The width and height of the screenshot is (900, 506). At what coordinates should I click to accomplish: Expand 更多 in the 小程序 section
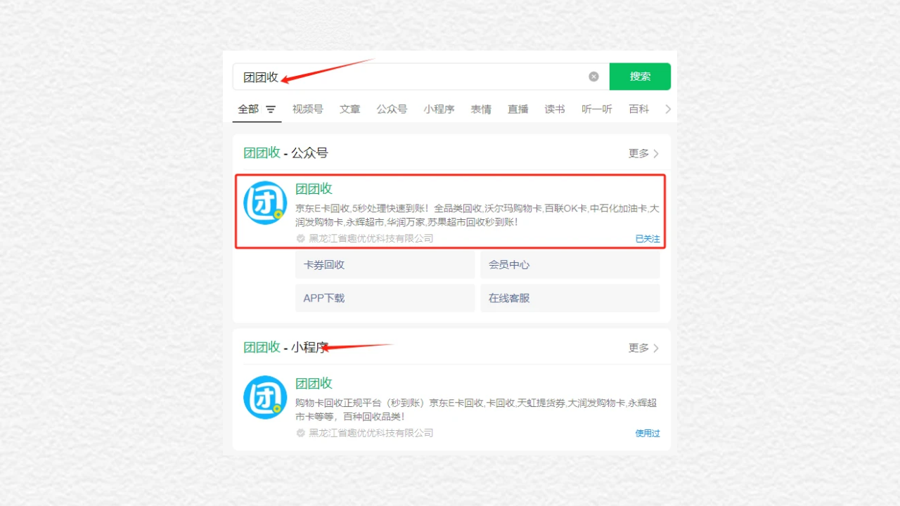(x=643, y=348)
